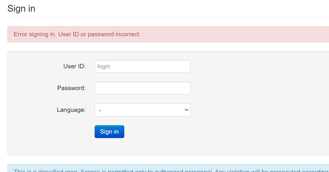The width and height of the screenshot is (329, 172).
Task: Open the Language dropdown
Action: 142,110
